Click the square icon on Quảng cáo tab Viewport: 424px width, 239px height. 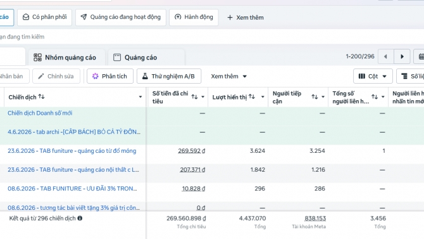(117, 57)
